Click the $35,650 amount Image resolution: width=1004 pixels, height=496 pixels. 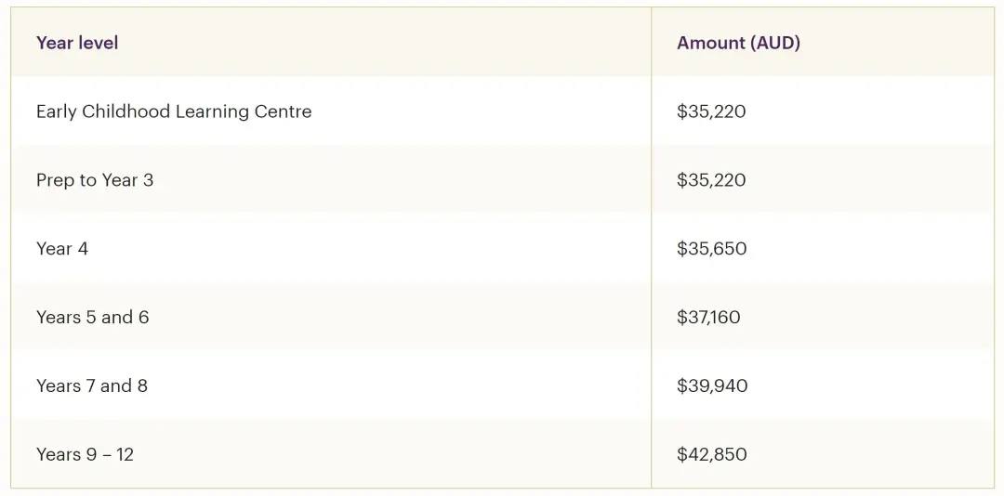711,249
